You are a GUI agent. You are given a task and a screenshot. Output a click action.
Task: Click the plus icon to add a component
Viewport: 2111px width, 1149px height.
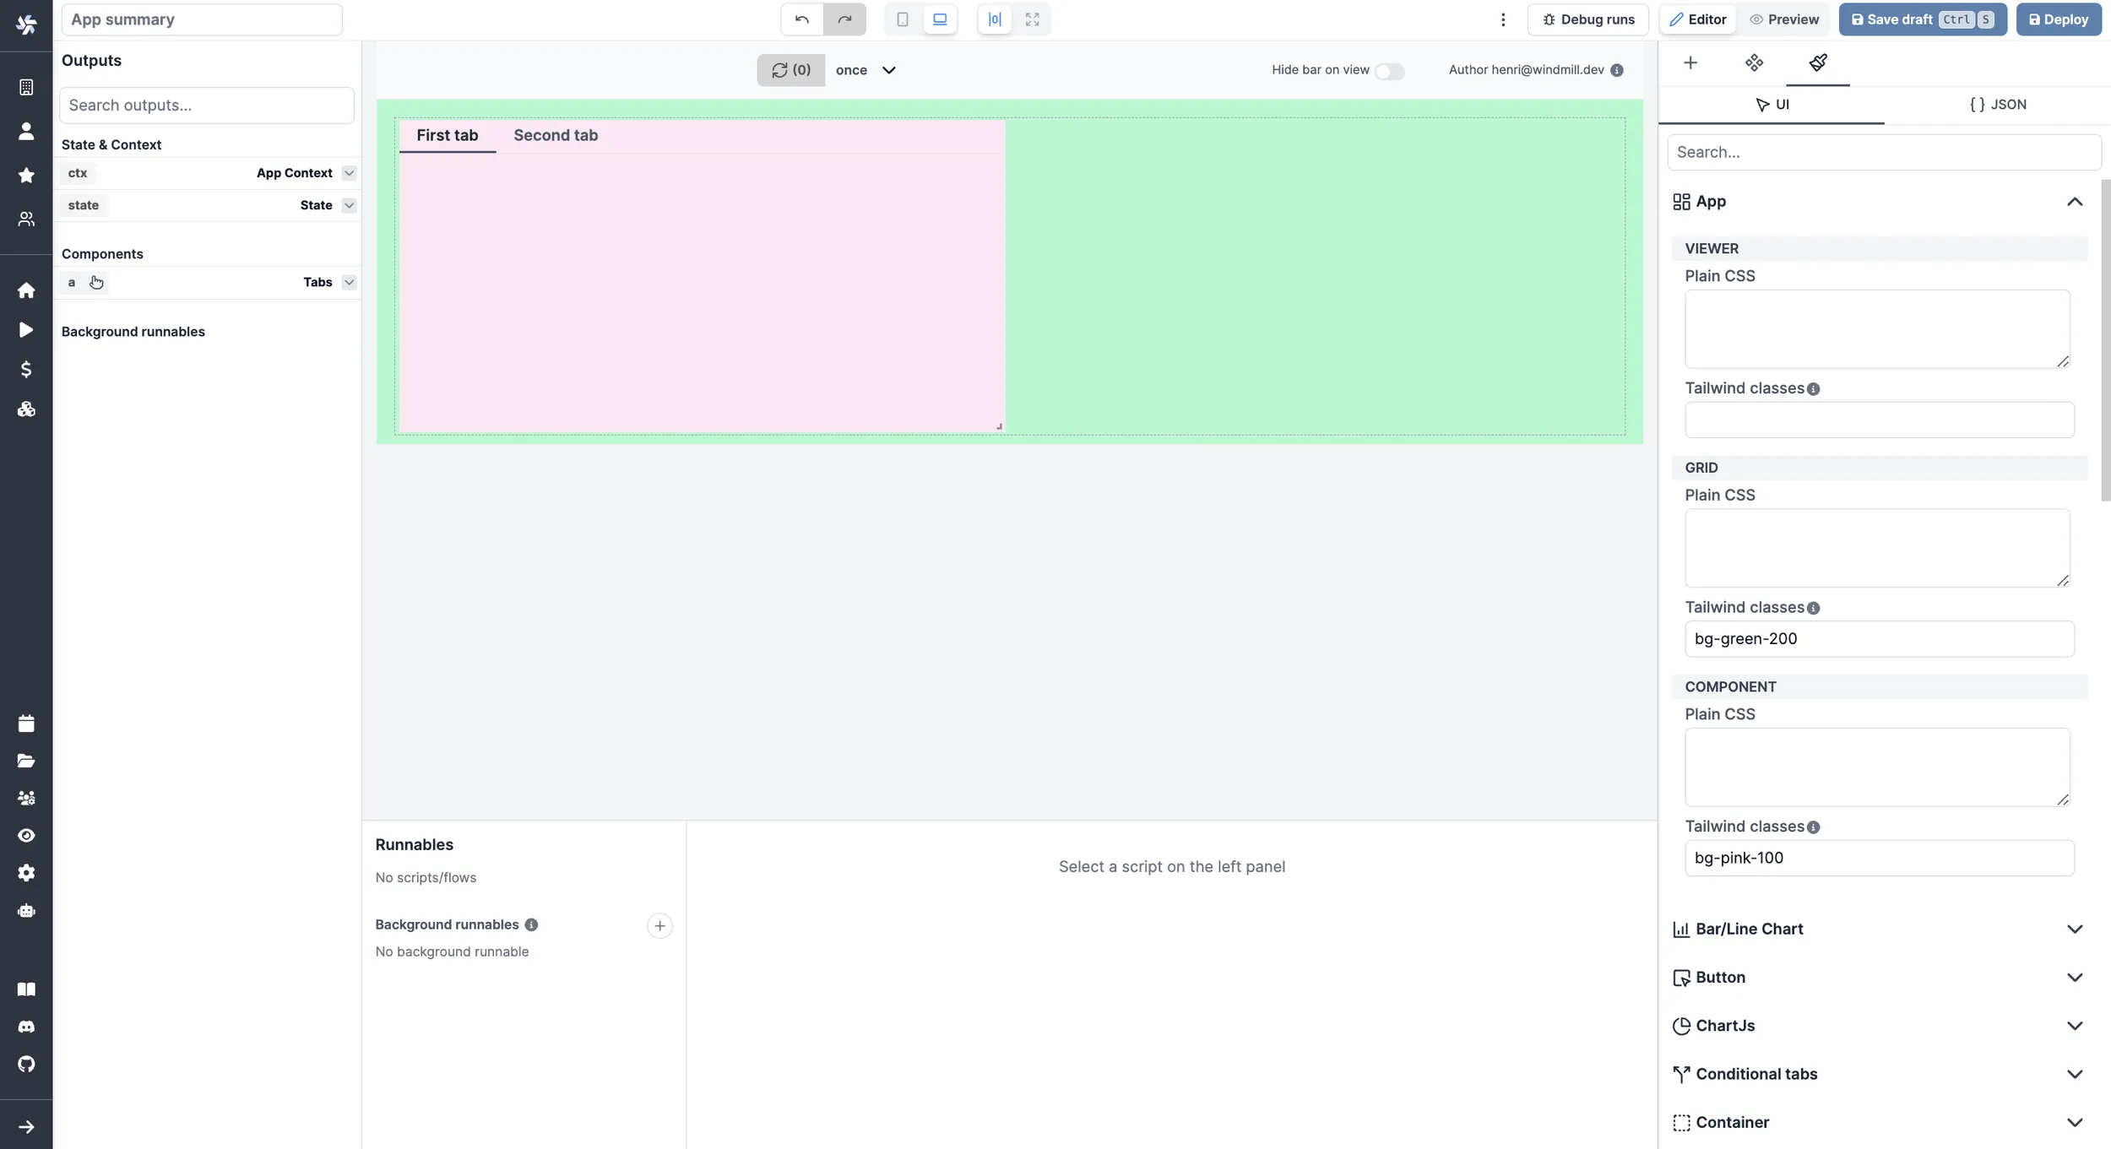coord(1690,62)
